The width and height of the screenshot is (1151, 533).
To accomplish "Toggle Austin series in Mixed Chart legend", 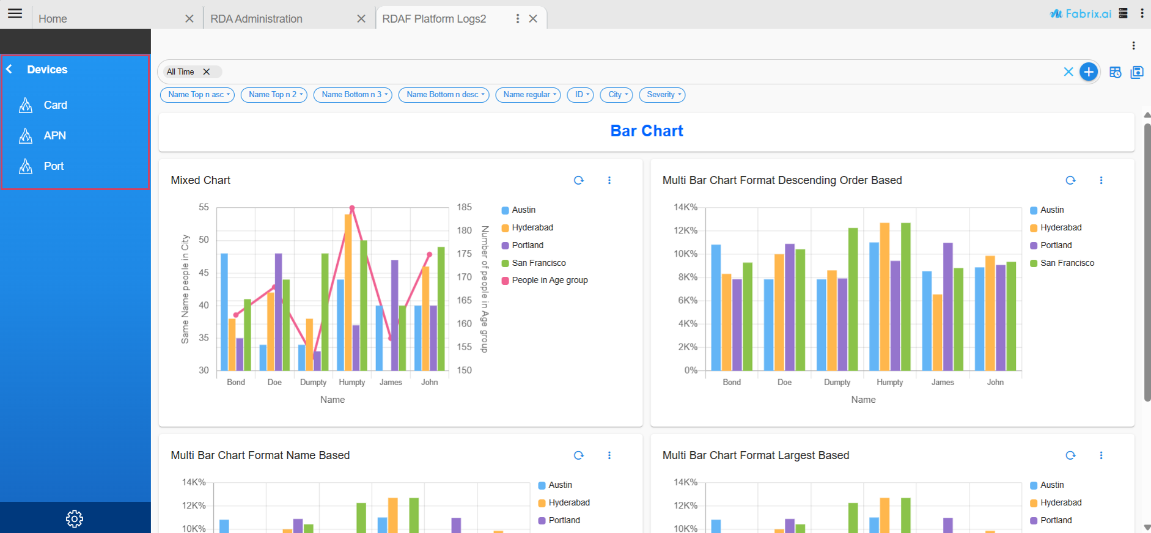I will coord(523,210).
